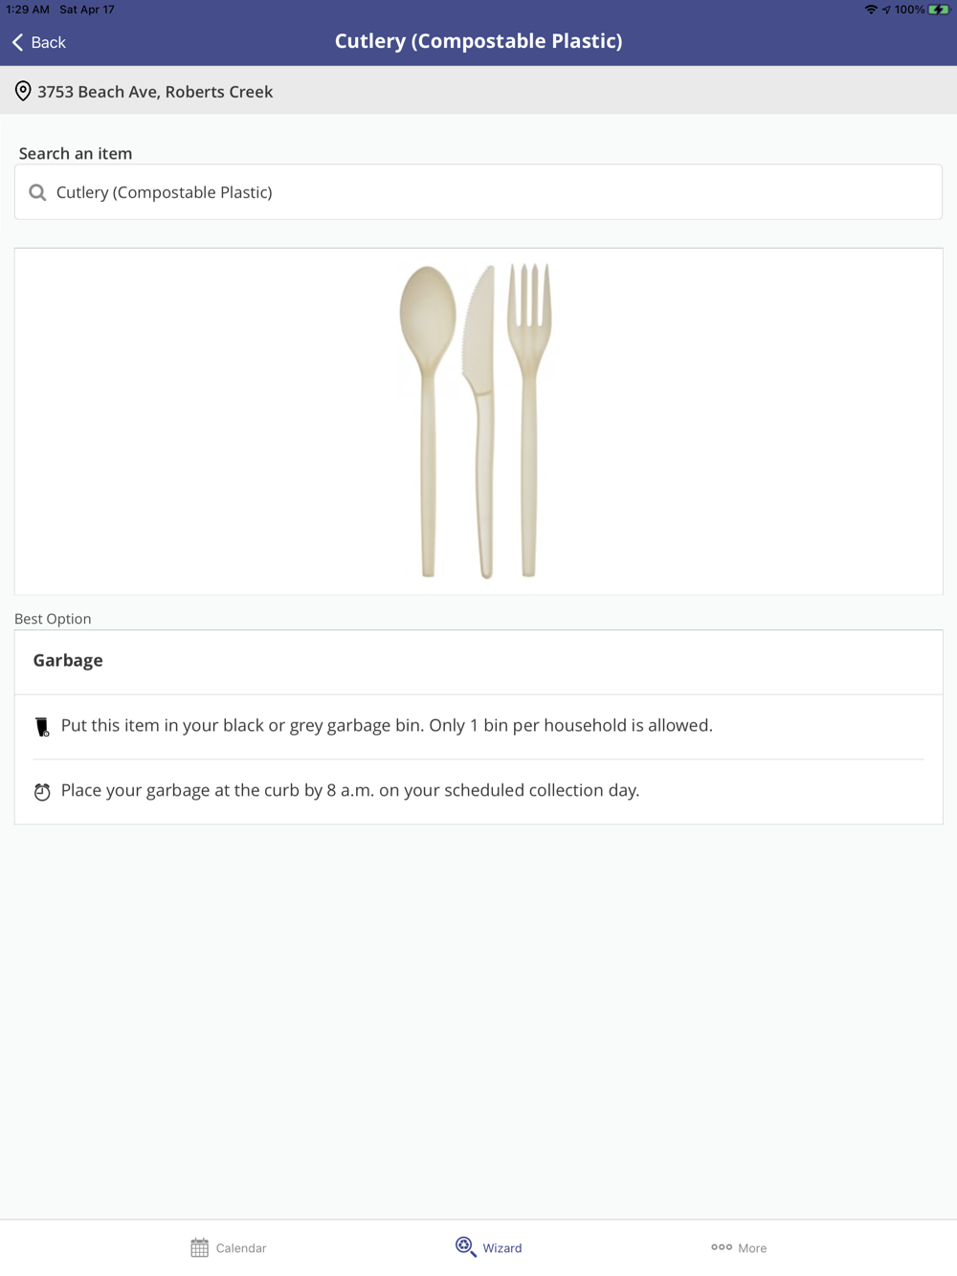
Task: Click the Calendar grid icon
Action: [x=199, y=1247]
